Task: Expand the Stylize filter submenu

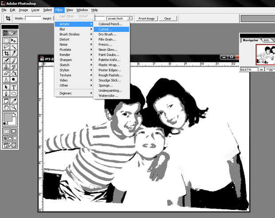Action: click(74, 70)
